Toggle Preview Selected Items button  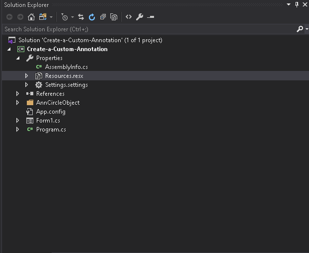[x=151, y=17]
